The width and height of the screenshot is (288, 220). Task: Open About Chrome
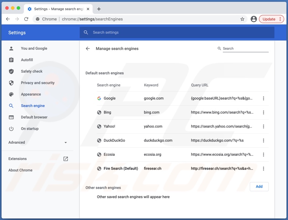pyautogui.click(x=20, y=170)
